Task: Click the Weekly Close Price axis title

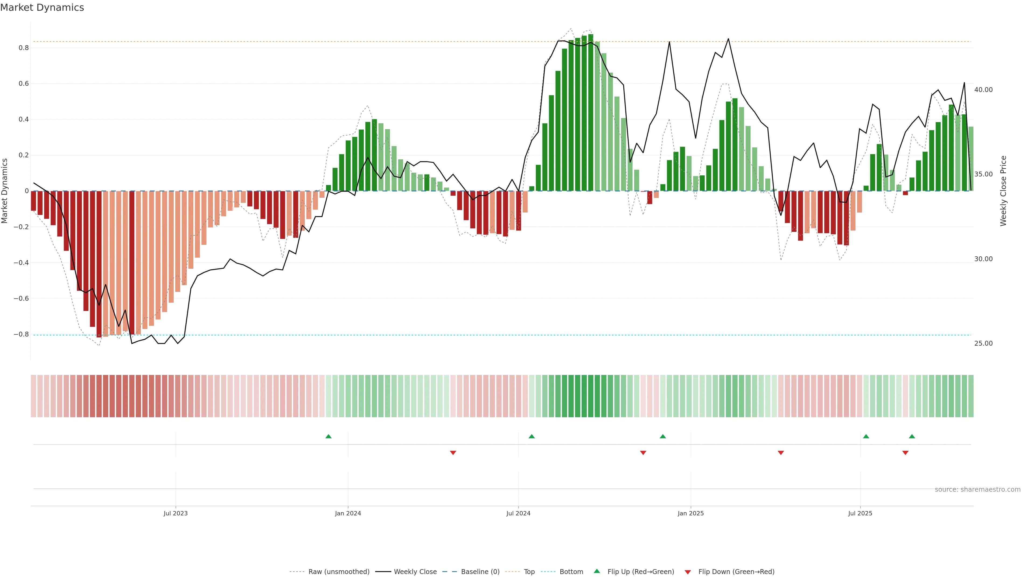Action: coord(1004,191)
